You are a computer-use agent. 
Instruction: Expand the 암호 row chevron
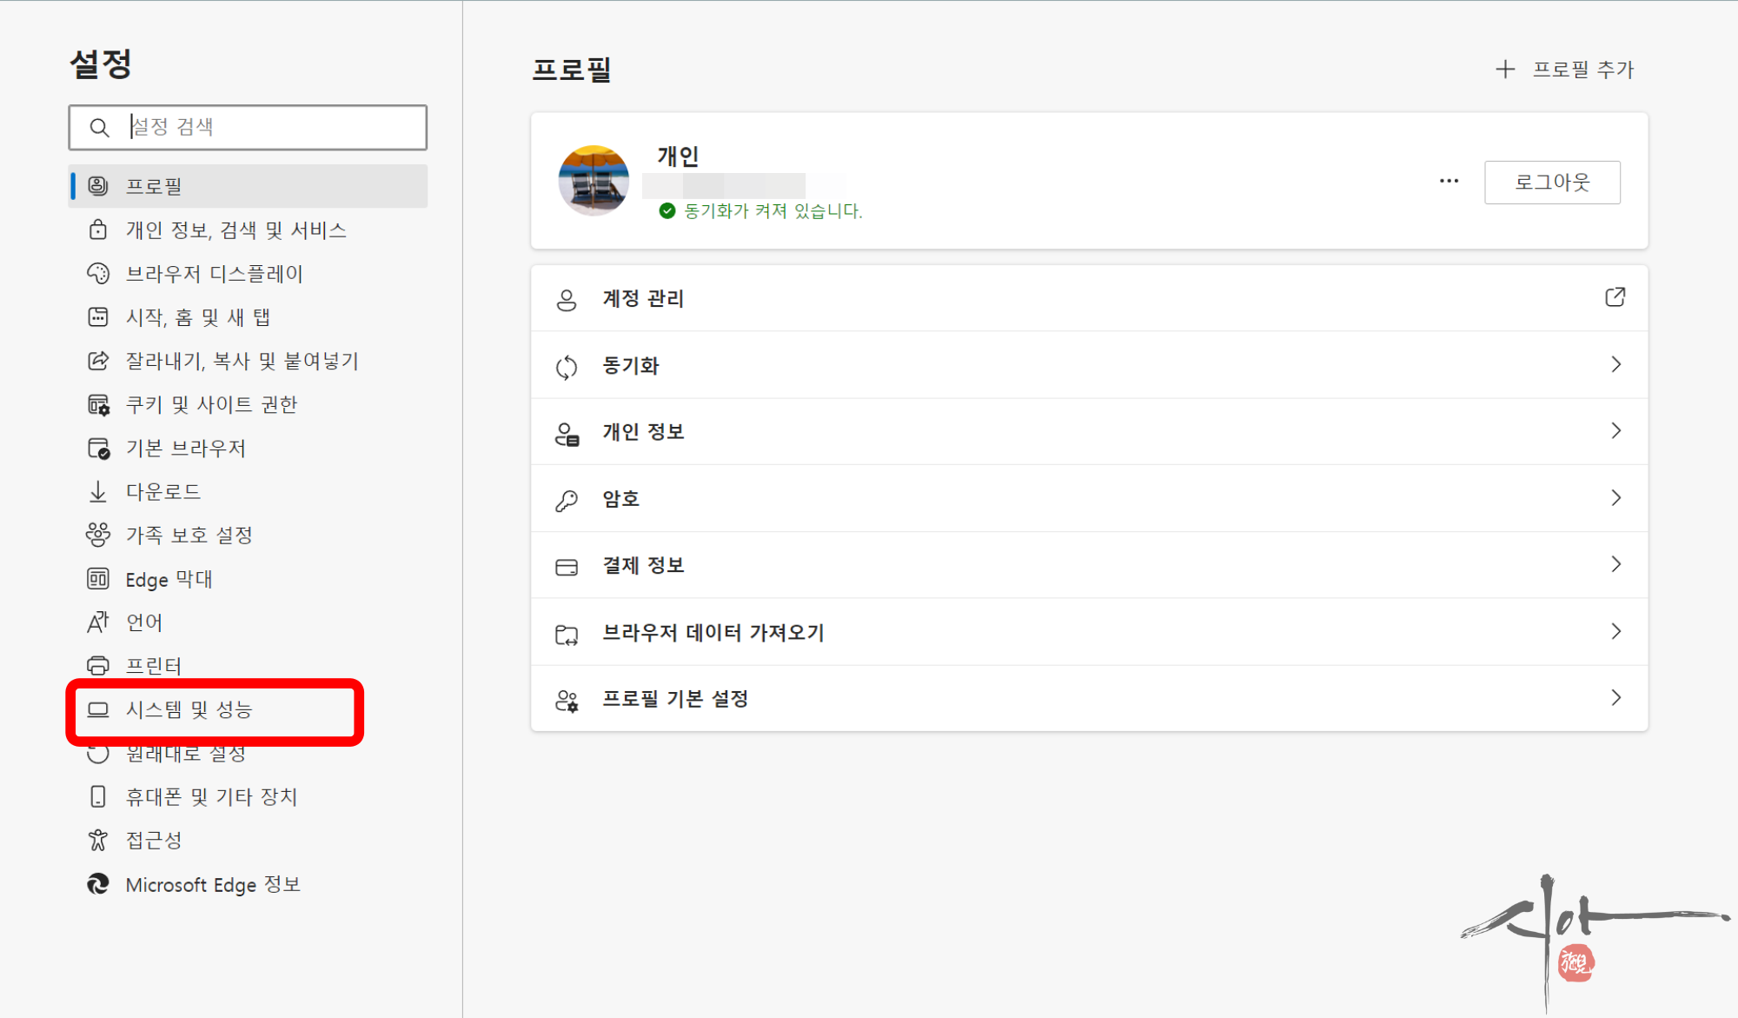[x=1615, y=498]
